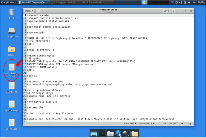Click the clock showing Wed 28 May

199,2
